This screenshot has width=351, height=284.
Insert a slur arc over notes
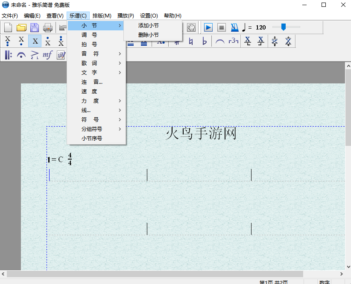[x=220, y=41]
